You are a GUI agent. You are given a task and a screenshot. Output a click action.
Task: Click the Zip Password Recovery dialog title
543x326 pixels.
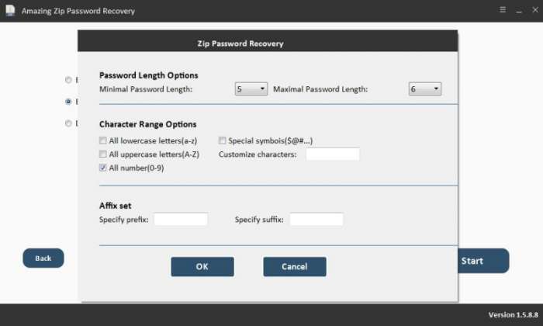240,43
